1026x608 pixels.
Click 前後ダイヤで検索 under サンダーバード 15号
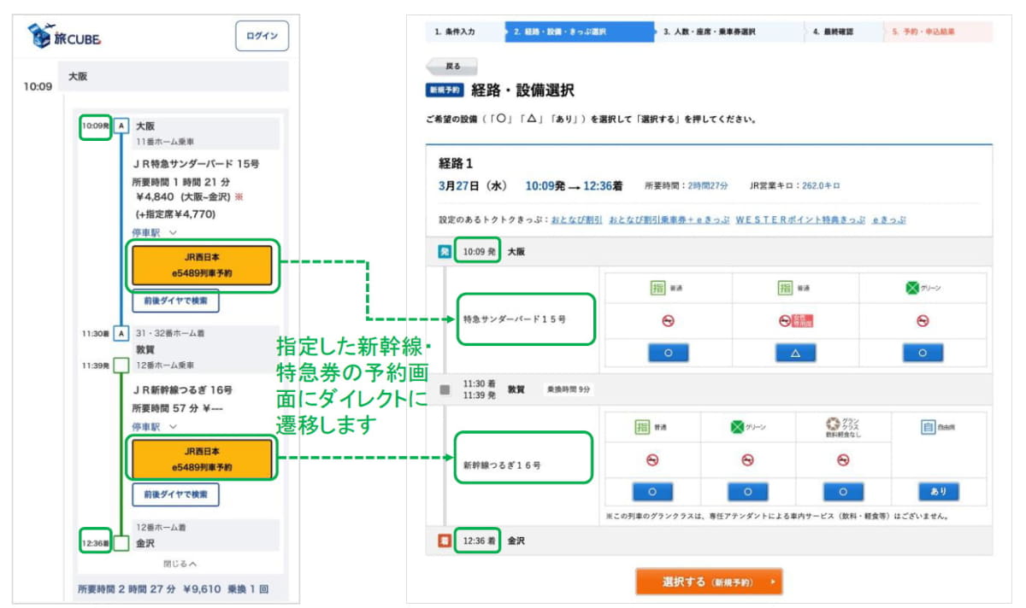(x=175, y=301)
